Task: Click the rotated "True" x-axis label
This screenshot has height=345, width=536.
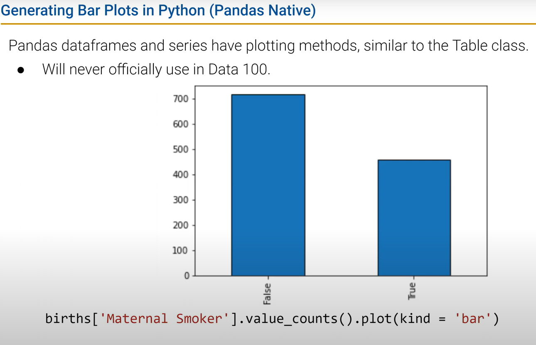Action: tap(412, 291)
